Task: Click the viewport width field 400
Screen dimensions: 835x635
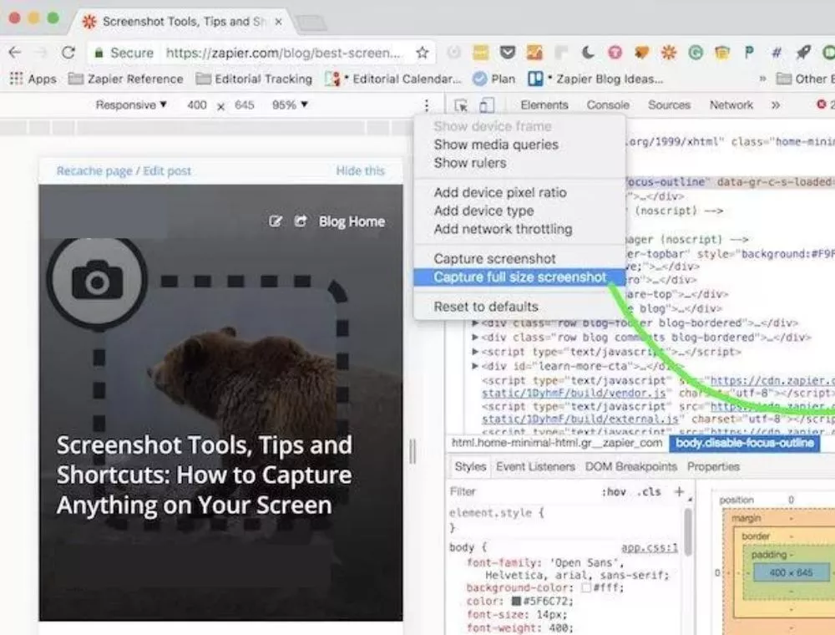Action: tap(196, 105)
